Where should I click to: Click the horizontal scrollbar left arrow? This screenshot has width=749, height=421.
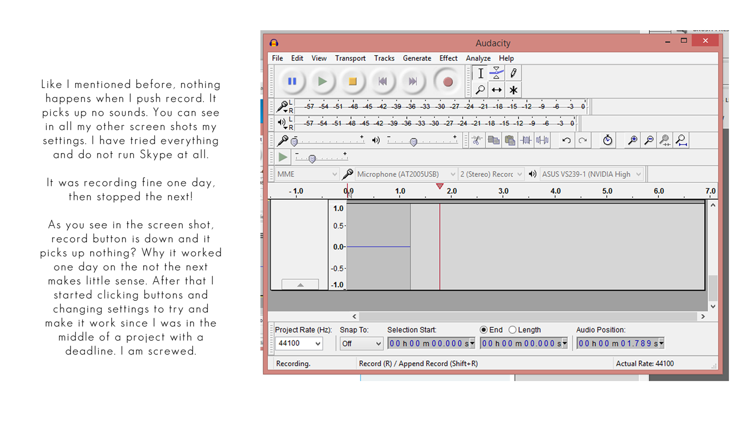coord(355,316)
